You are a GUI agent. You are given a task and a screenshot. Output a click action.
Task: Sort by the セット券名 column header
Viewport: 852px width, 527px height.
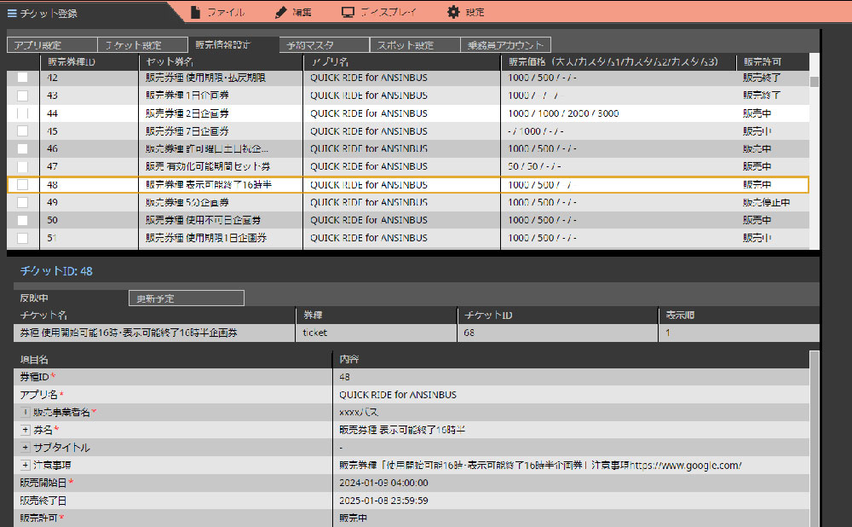pos(221,62)
